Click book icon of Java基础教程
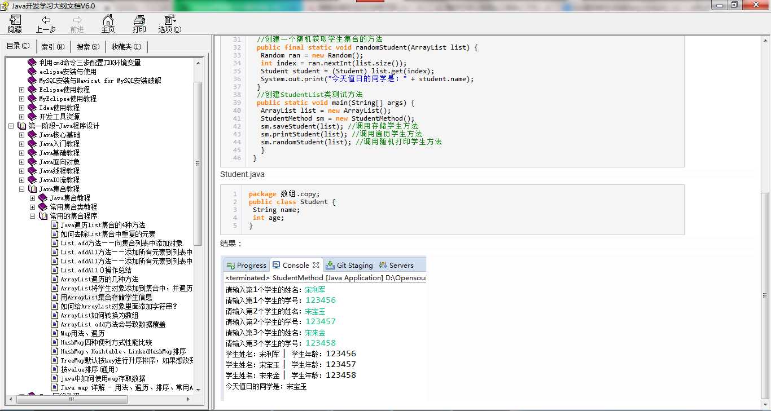 click(32, 153)
